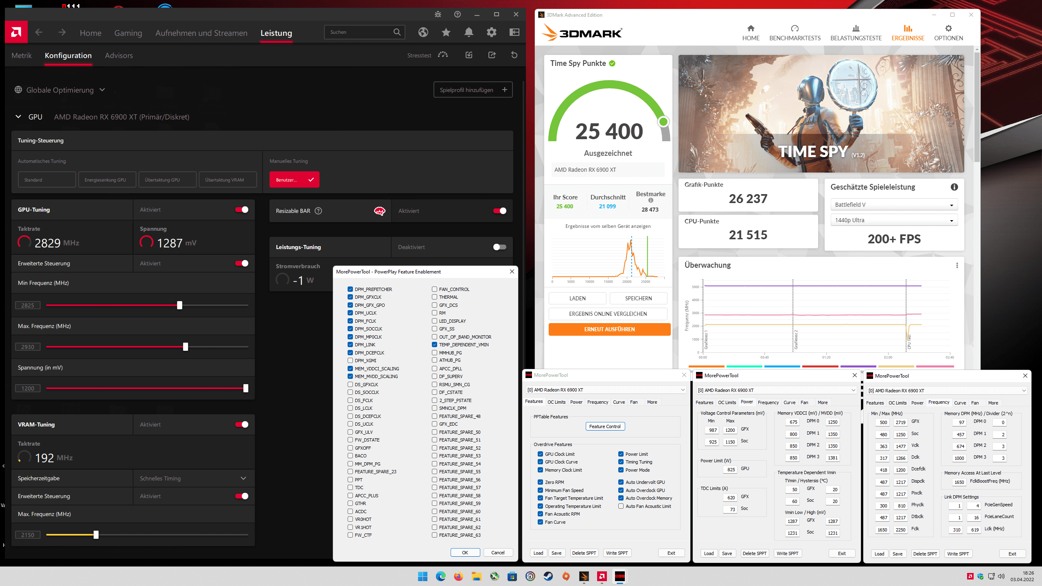This screenshot has height=586, width=1042.
Task: Click the info icon beside Geschätzte Spieleleistung
Action: pos(954,187)
